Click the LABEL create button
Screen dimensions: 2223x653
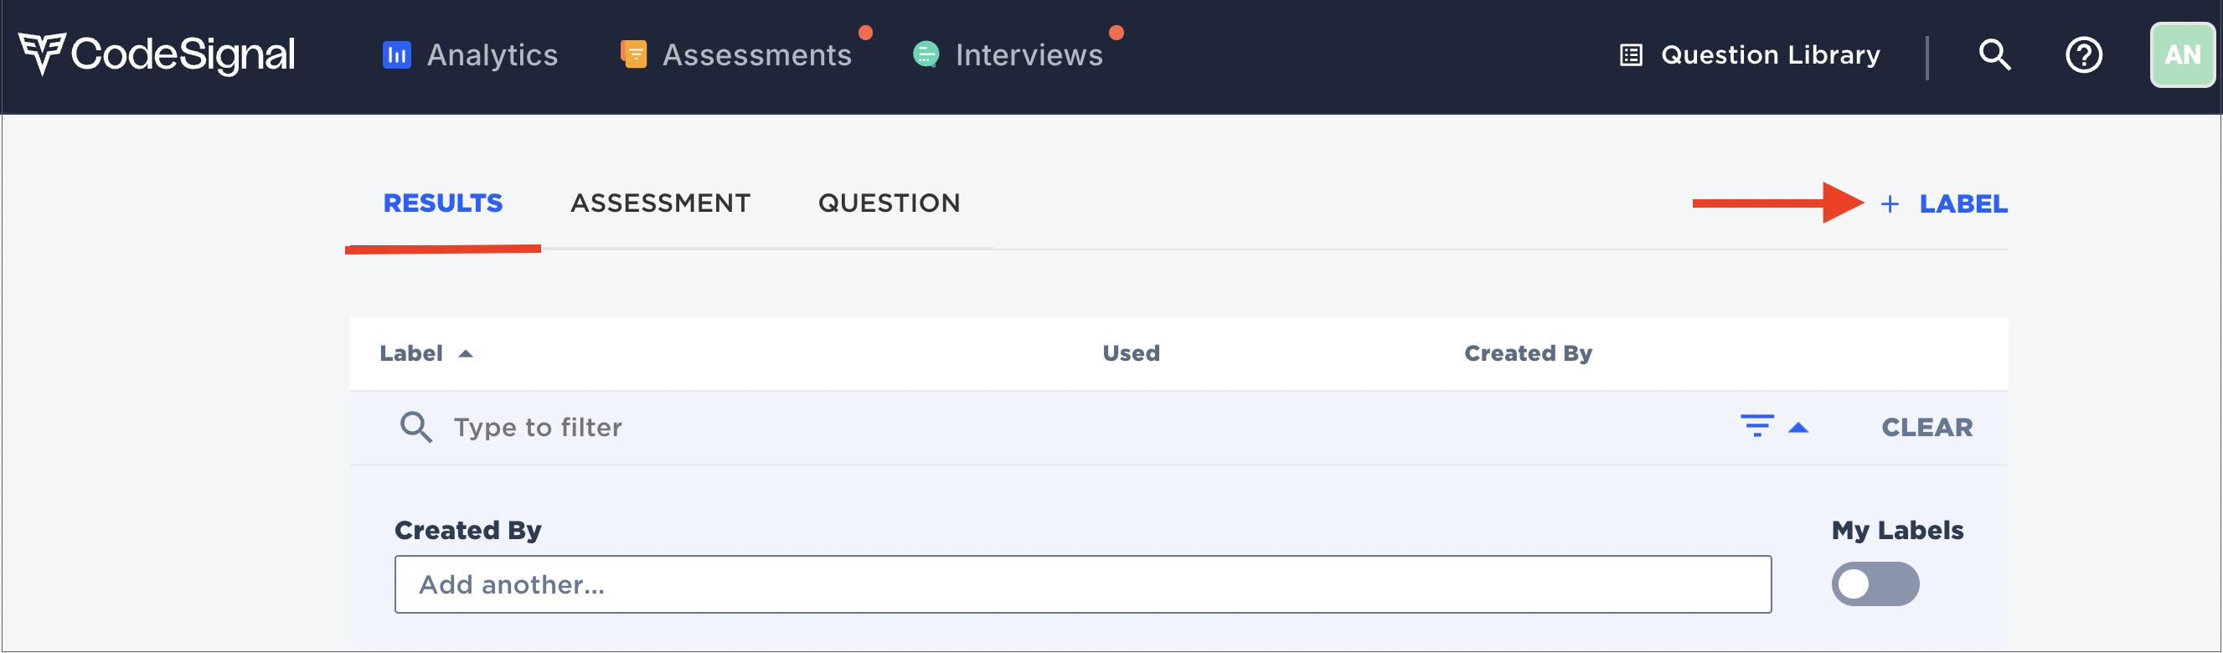[1963, 203]
